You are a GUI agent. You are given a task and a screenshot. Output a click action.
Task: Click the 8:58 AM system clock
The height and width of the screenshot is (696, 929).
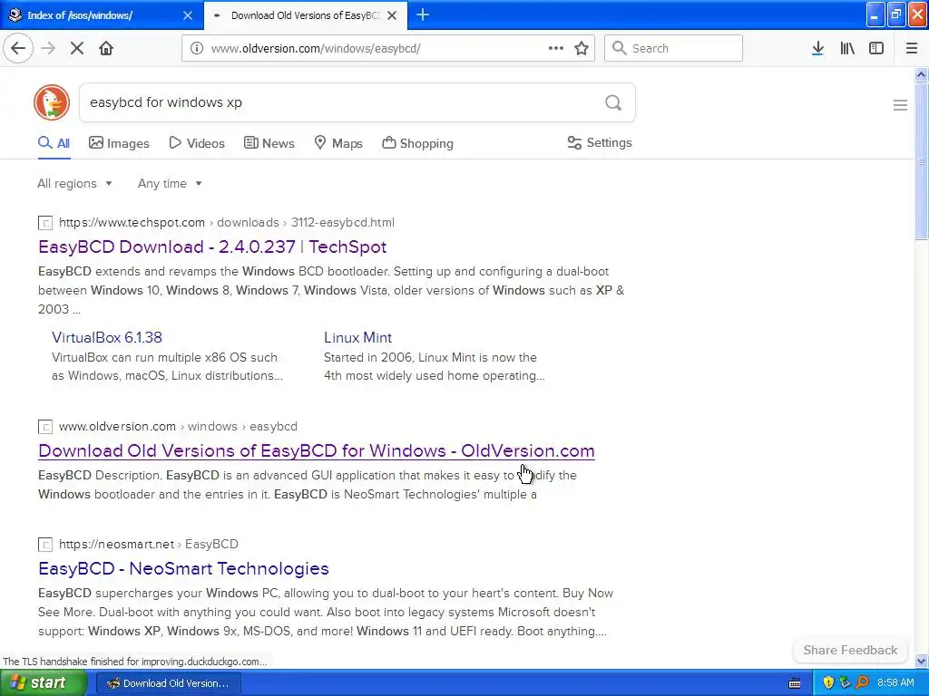[895, 683]
